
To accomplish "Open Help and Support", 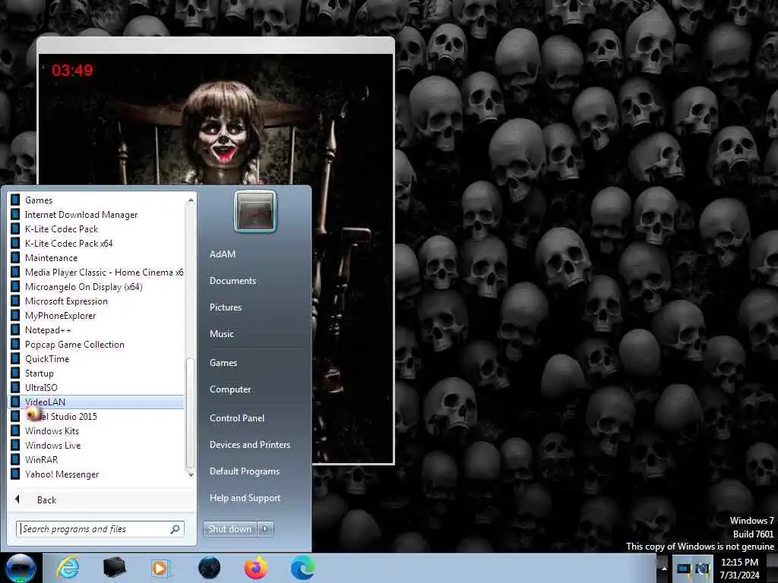I will 245,498.
